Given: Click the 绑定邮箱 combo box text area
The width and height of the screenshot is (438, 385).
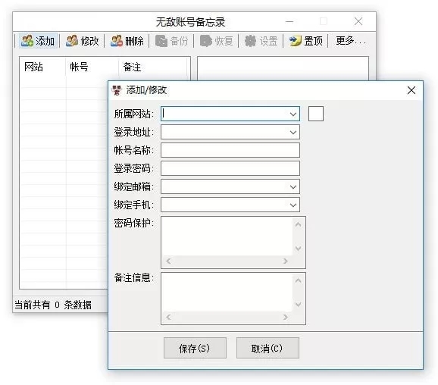Looking at the screenshot, I should (224, 186).
